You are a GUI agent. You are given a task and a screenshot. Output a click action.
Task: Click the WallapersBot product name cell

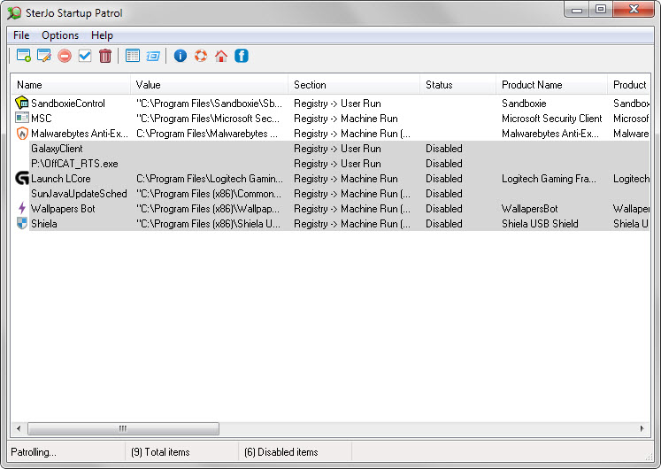[529, 209]
